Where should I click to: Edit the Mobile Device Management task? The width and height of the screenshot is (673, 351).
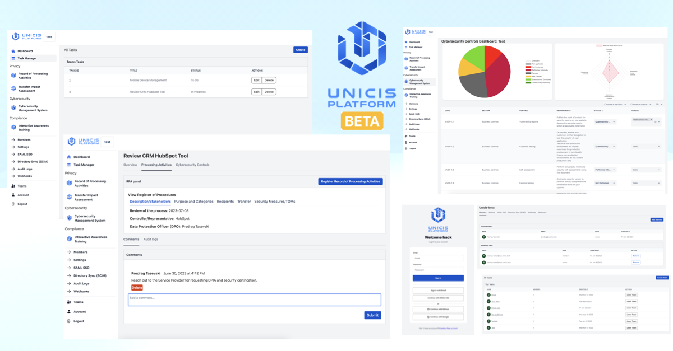click(256, 80)
